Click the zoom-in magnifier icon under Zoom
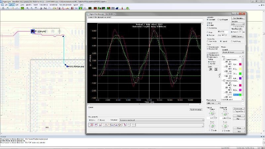The height and width of the screenshot is (149, 265). click(x=210, y=69)
